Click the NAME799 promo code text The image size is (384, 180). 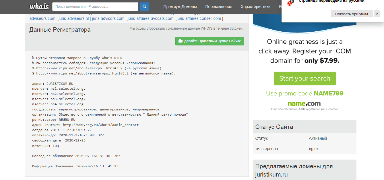click(328, 93)
